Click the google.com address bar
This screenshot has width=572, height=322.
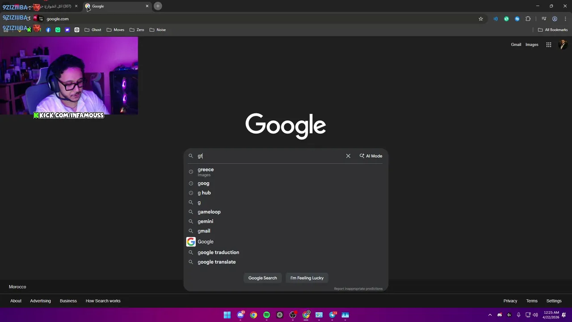point(259,19)
